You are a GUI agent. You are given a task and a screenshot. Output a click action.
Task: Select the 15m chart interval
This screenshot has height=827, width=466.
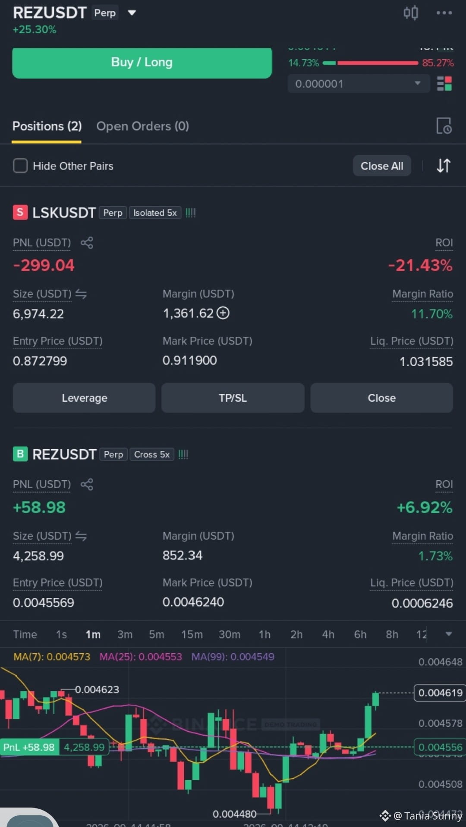click(192, 634)
